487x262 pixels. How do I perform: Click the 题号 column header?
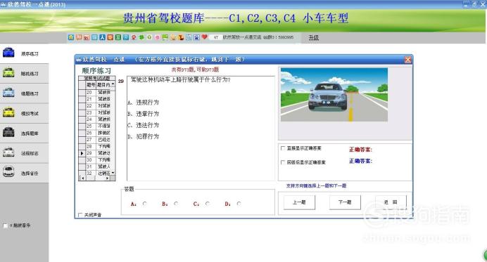click(x=90, y=85)
